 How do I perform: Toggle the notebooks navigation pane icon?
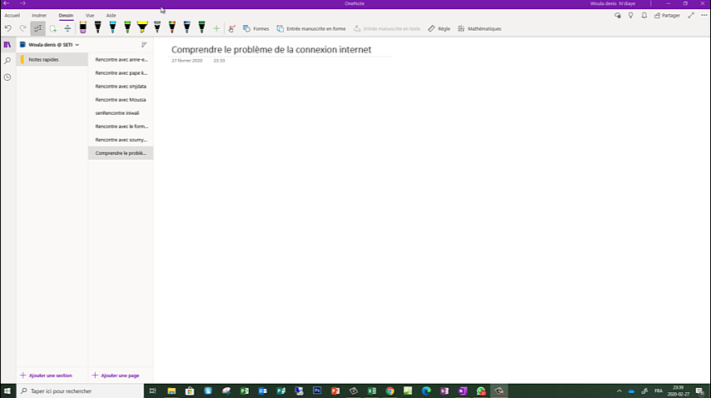tap(7, 44)
